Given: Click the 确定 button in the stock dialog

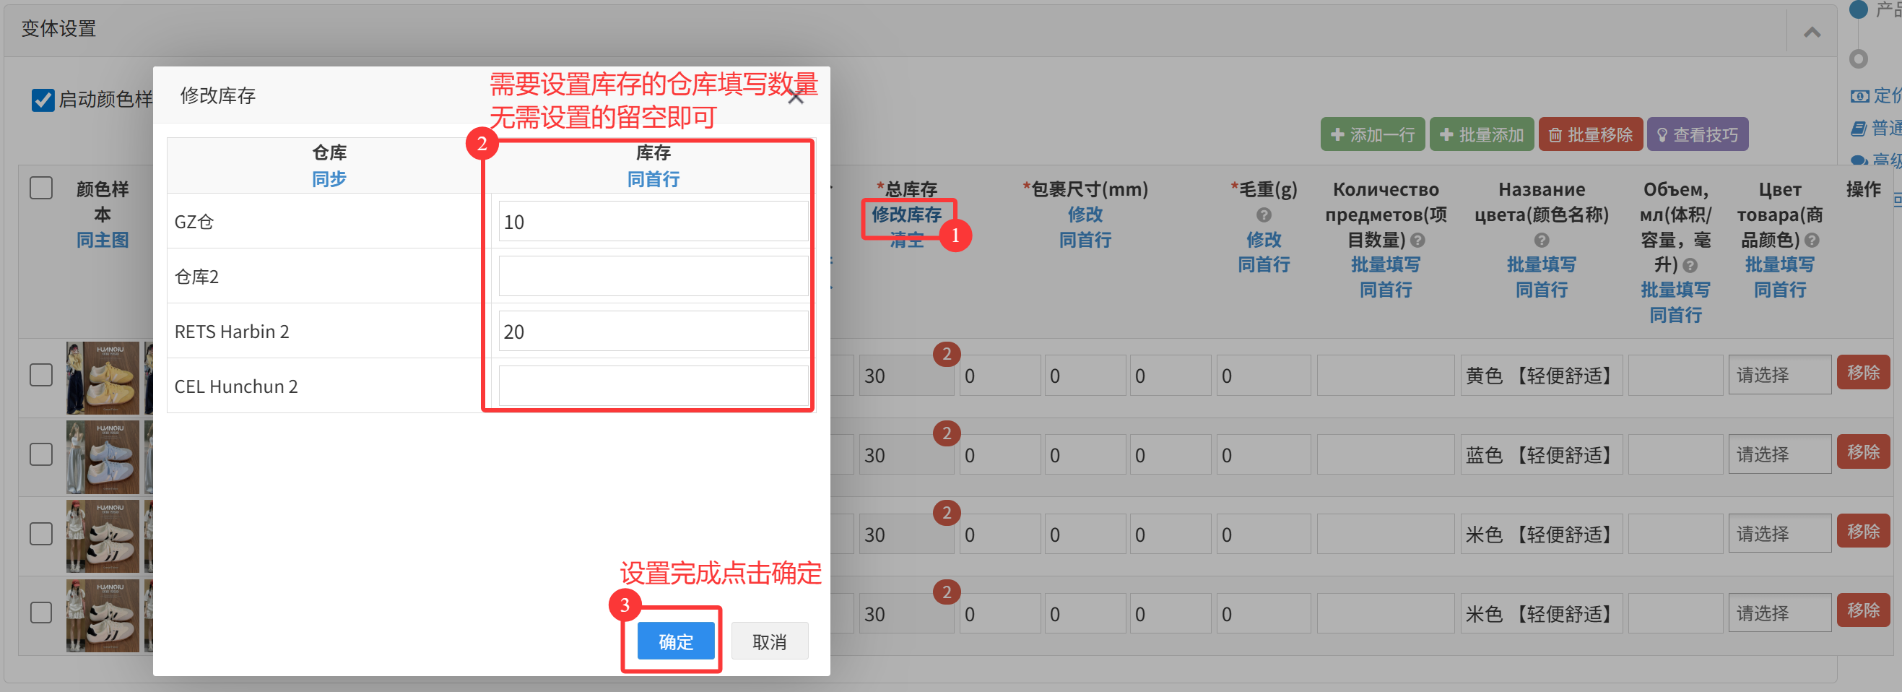Looking at the screenshot, I should 675,640.
